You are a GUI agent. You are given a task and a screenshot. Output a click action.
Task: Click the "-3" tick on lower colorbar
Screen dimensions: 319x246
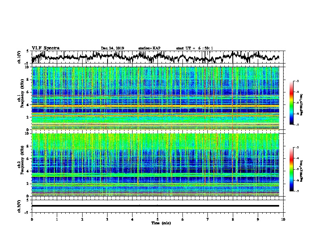[297, 148]
